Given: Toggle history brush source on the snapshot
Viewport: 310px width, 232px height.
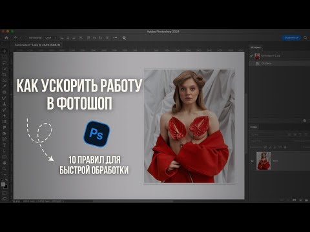Looking at the screenshot, I should pyautogui.click(x=251, y=56).
